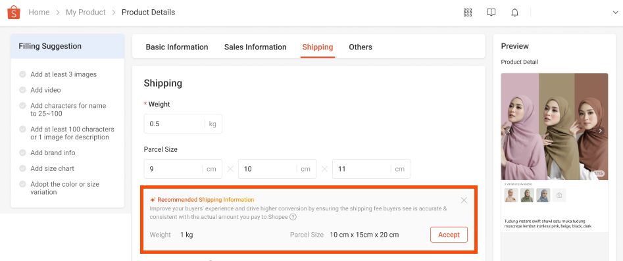Select the Shipping tab
This screenshot has width=623, height=261.
[318, 47]
